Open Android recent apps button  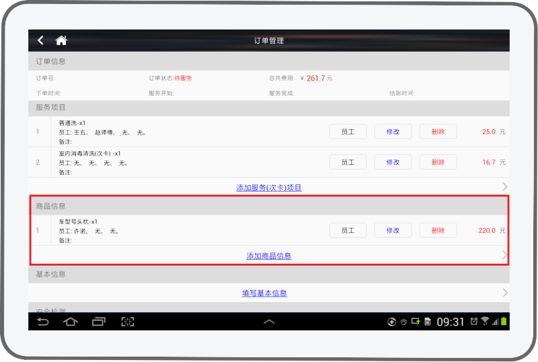coord(99,322)
